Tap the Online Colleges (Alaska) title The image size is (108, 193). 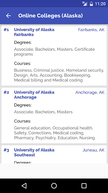[x=50, y=16]
